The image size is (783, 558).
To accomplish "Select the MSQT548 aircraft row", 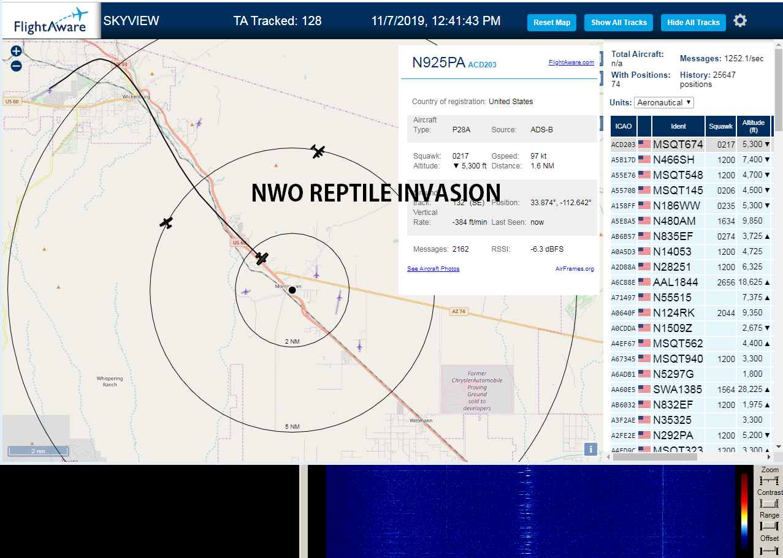I will click(x=691, y=175).
